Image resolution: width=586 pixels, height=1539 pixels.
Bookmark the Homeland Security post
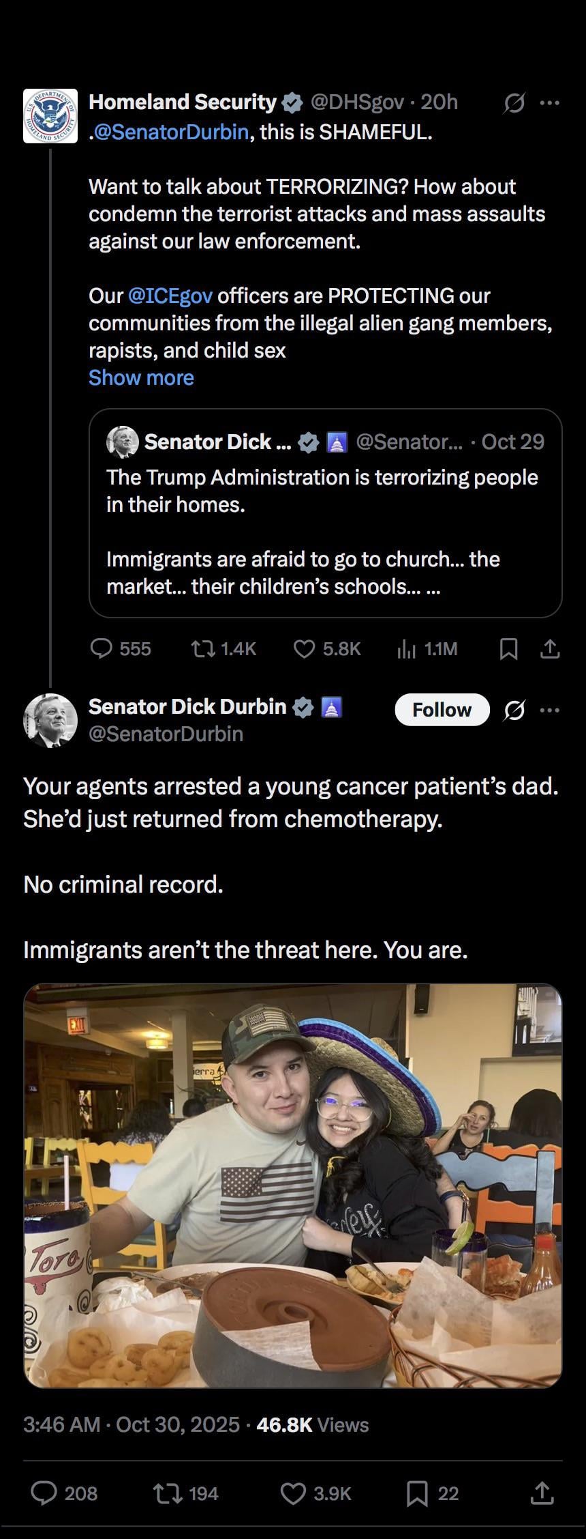(508, 649)
